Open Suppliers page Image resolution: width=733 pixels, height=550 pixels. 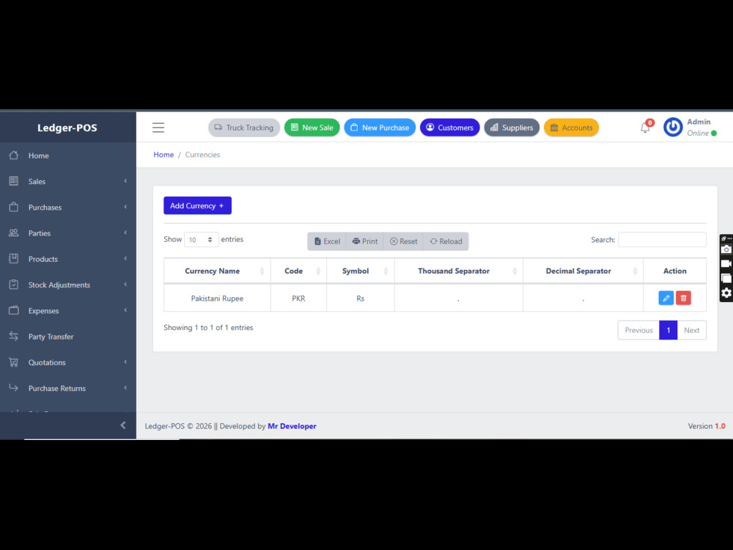(512, 128)
